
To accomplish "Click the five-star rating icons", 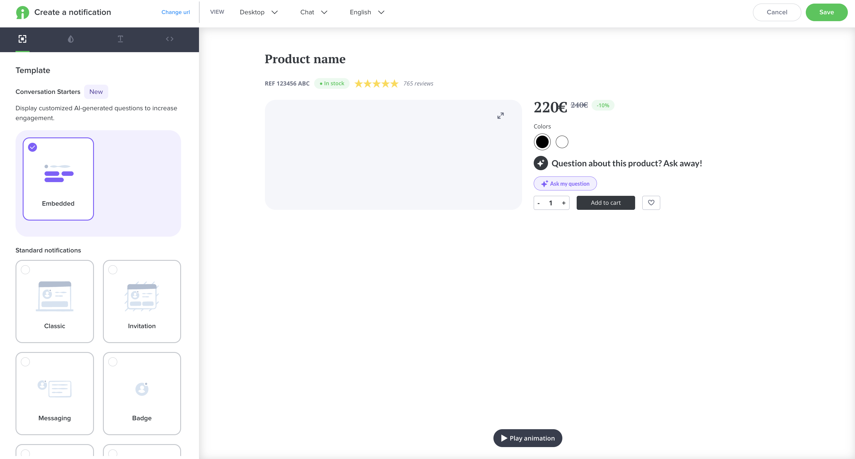I will coord(376,83).
